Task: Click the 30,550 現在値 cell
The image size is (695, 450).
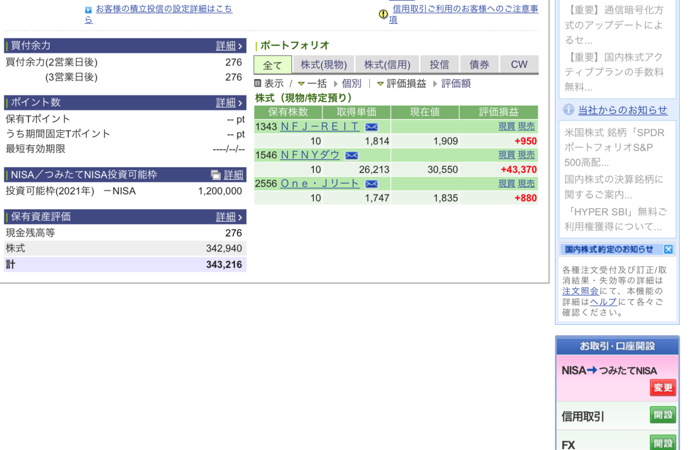Action: tap(442, 170)
